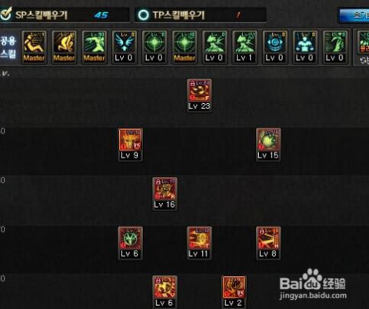Click the Lv 16 skill icon
369x309 pixels.
click(x=165, y=194)
